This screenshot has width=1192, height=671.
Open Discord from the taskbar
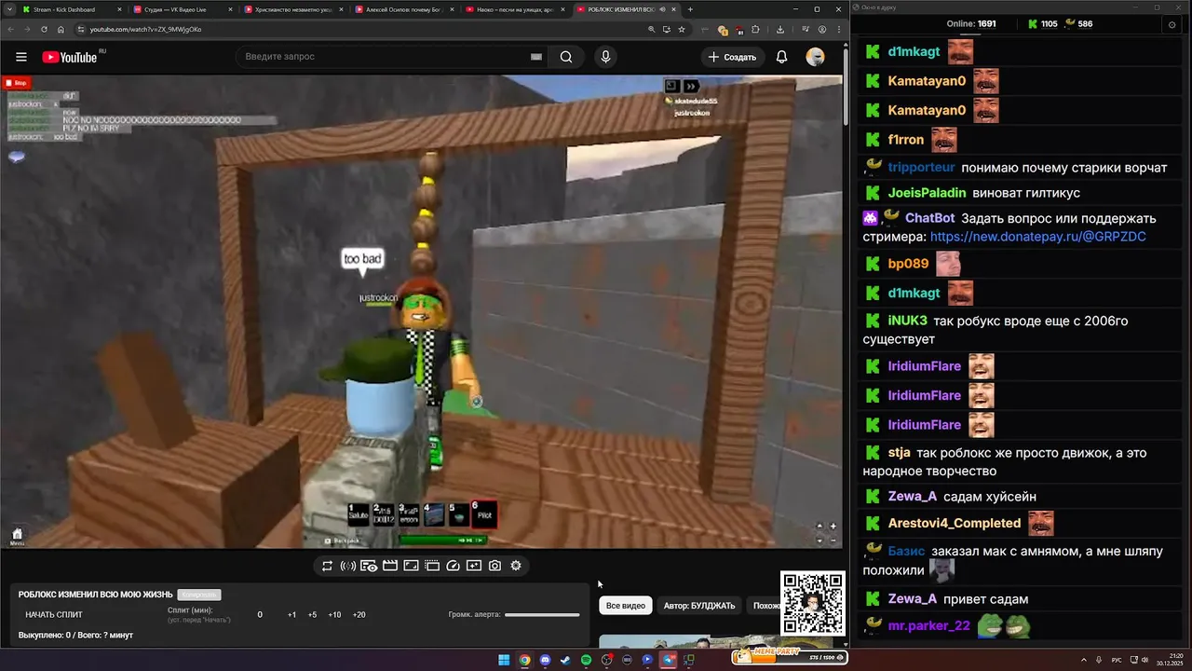point(545,660)
